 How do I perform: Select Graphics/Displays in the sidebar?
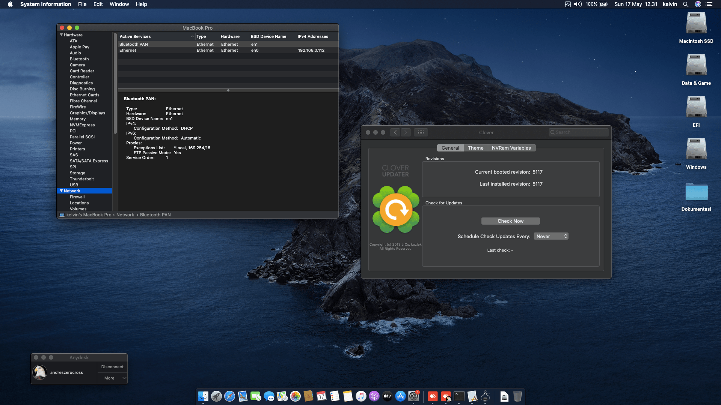click(87, 113)
